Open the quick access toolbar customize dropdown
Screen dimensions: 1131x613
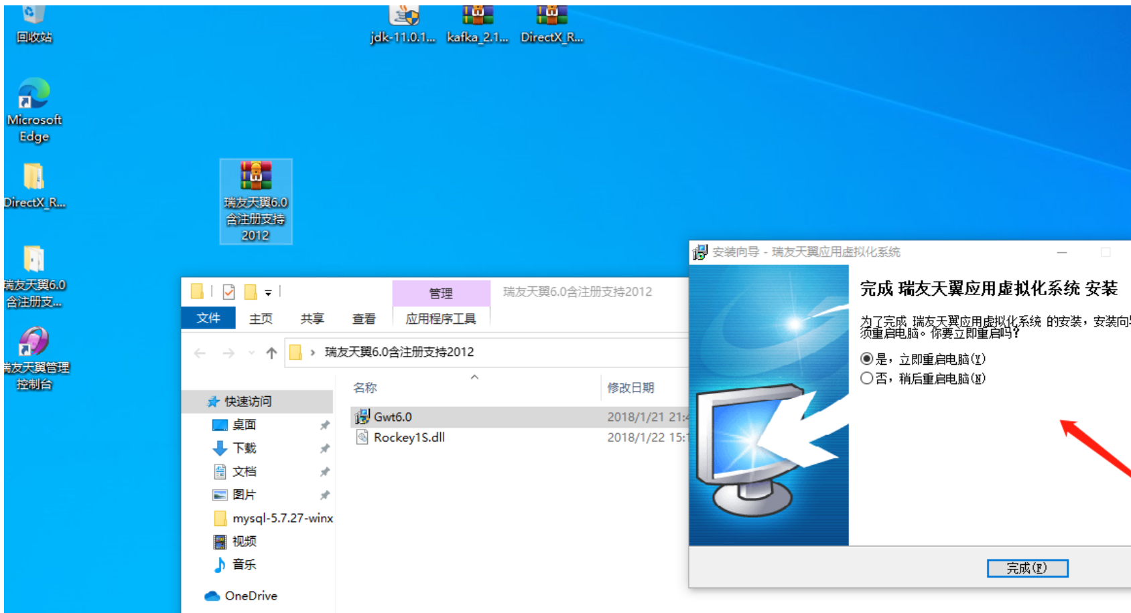click(268, 292)
